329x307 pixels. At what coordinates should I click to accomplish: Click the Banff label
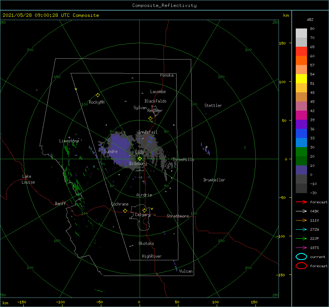coord(60,203)
